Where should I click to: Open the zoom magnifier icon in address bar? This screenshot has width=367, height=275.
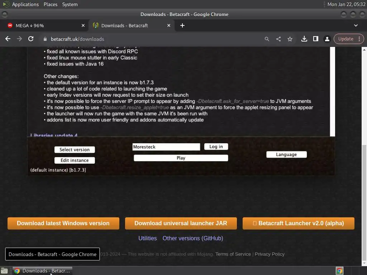(267, 39)
